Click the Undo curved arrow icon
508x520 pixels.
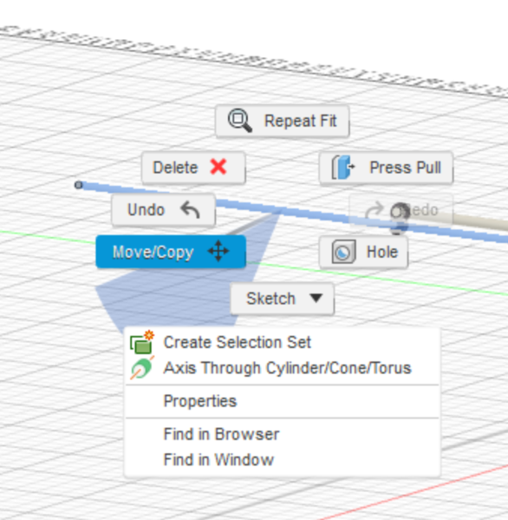(190, 210)
